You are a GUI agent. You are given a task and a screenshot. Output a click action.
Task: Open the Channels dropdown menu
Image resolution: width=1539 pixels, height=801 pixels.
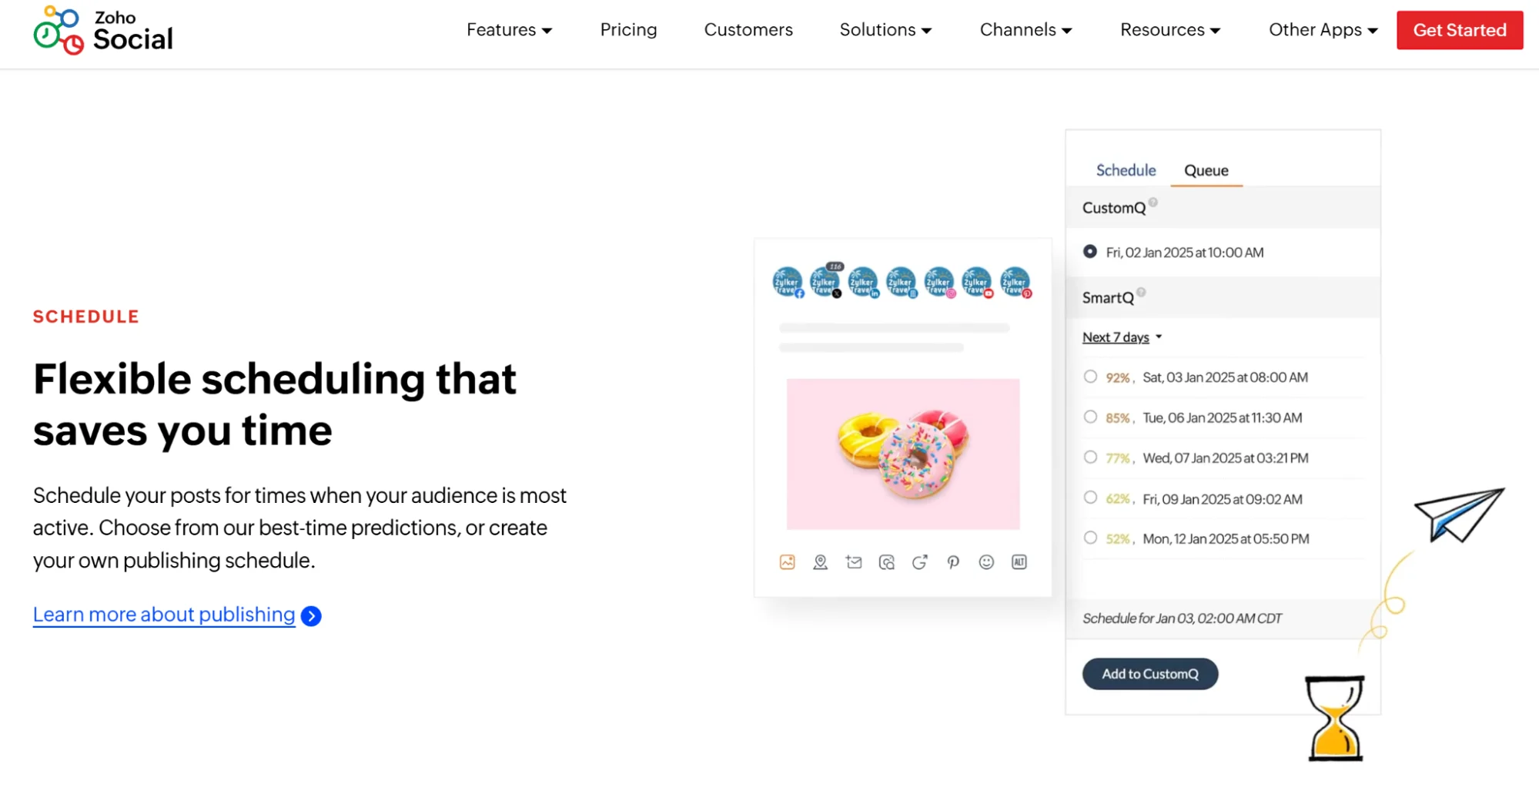[x=1025, y=30]
